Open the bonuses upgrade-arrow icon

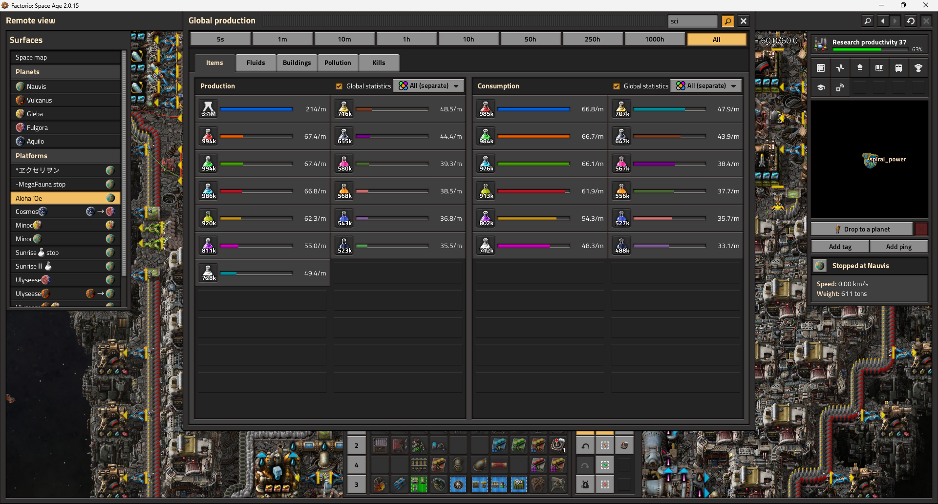pyautogui.click(x=860, y=68)
